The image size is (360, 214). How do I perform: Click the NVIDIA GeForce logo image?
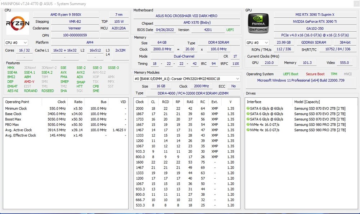(x=258, y=23)
